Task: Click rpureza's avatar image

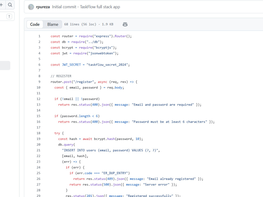Action: pyautogui.click(x=31, y=7)
